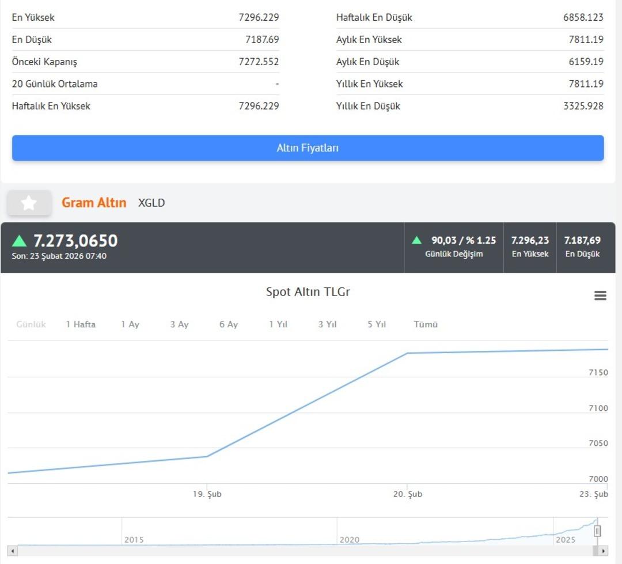This screenshot has height=564, width=622.
Task: Select the 3 Yıl range
Action: pos(327,324)
